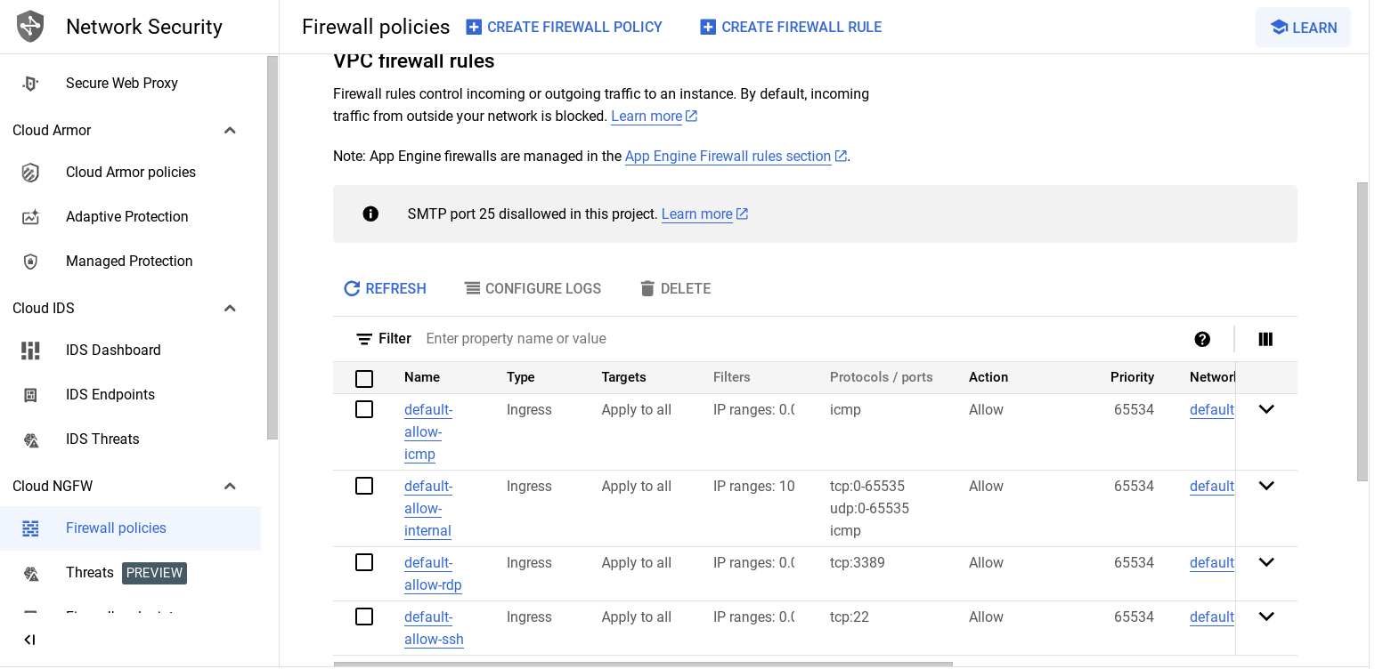
Task: Select the default-allow-icmp rule checkbox
Action: pos(364,409)
